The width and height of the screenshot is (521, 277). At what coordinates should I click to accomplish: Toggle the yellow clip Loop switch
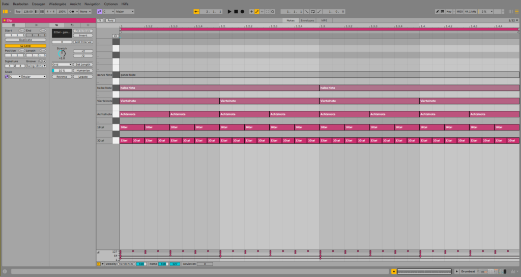pyautogui.click(x=25, y=46)
